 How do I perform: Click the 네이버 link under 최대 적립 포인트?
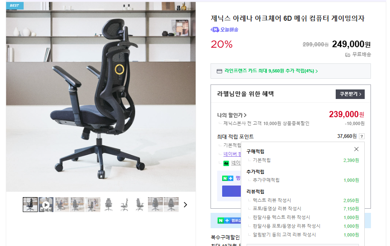233,154
